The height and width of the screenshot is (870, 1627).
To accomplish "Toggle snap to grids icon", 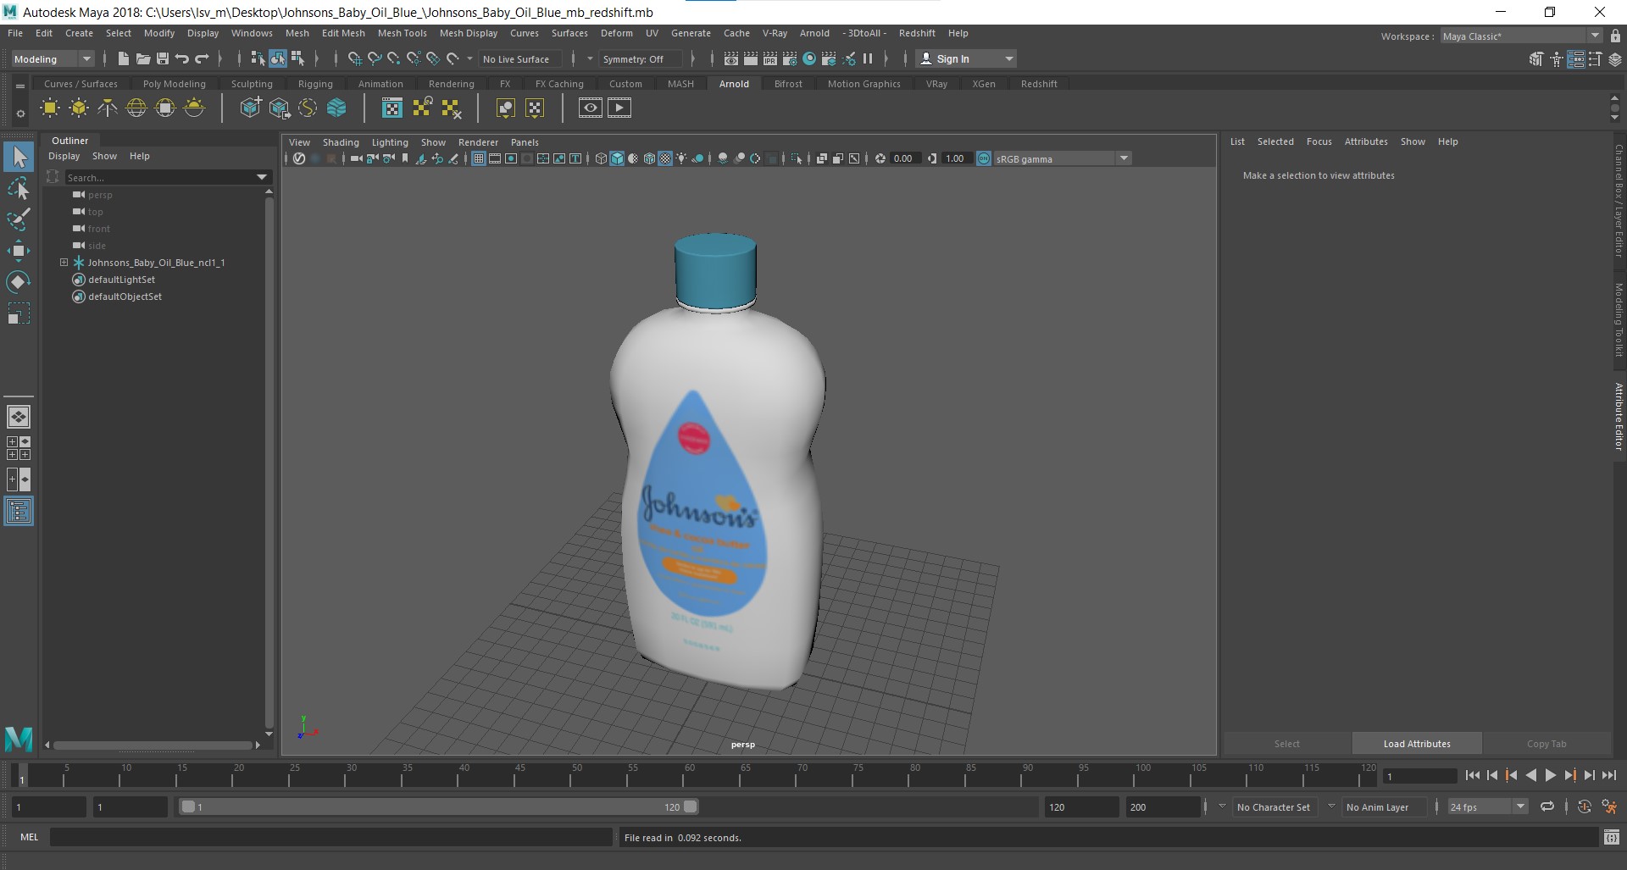I will (x=354, y=58).
